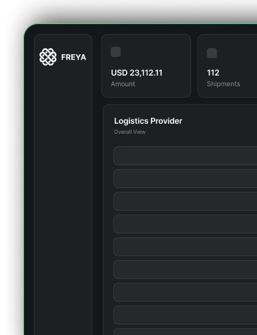Click the square icon in Shipments card

pyautogui.click(x=212, y=53)
